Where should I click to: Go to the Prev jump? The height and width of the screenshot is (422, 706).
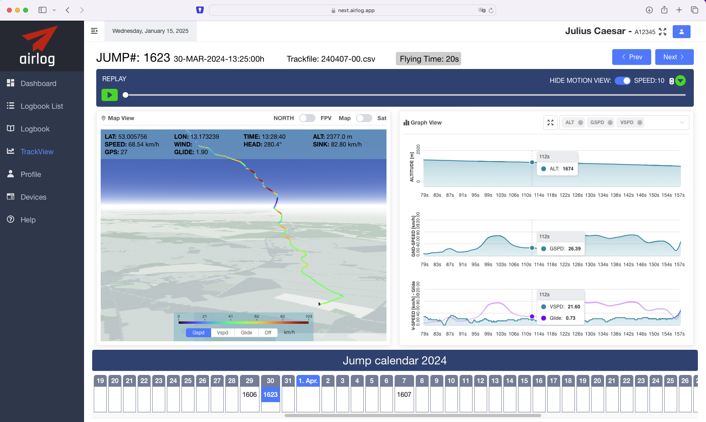[x=631, y=57]
